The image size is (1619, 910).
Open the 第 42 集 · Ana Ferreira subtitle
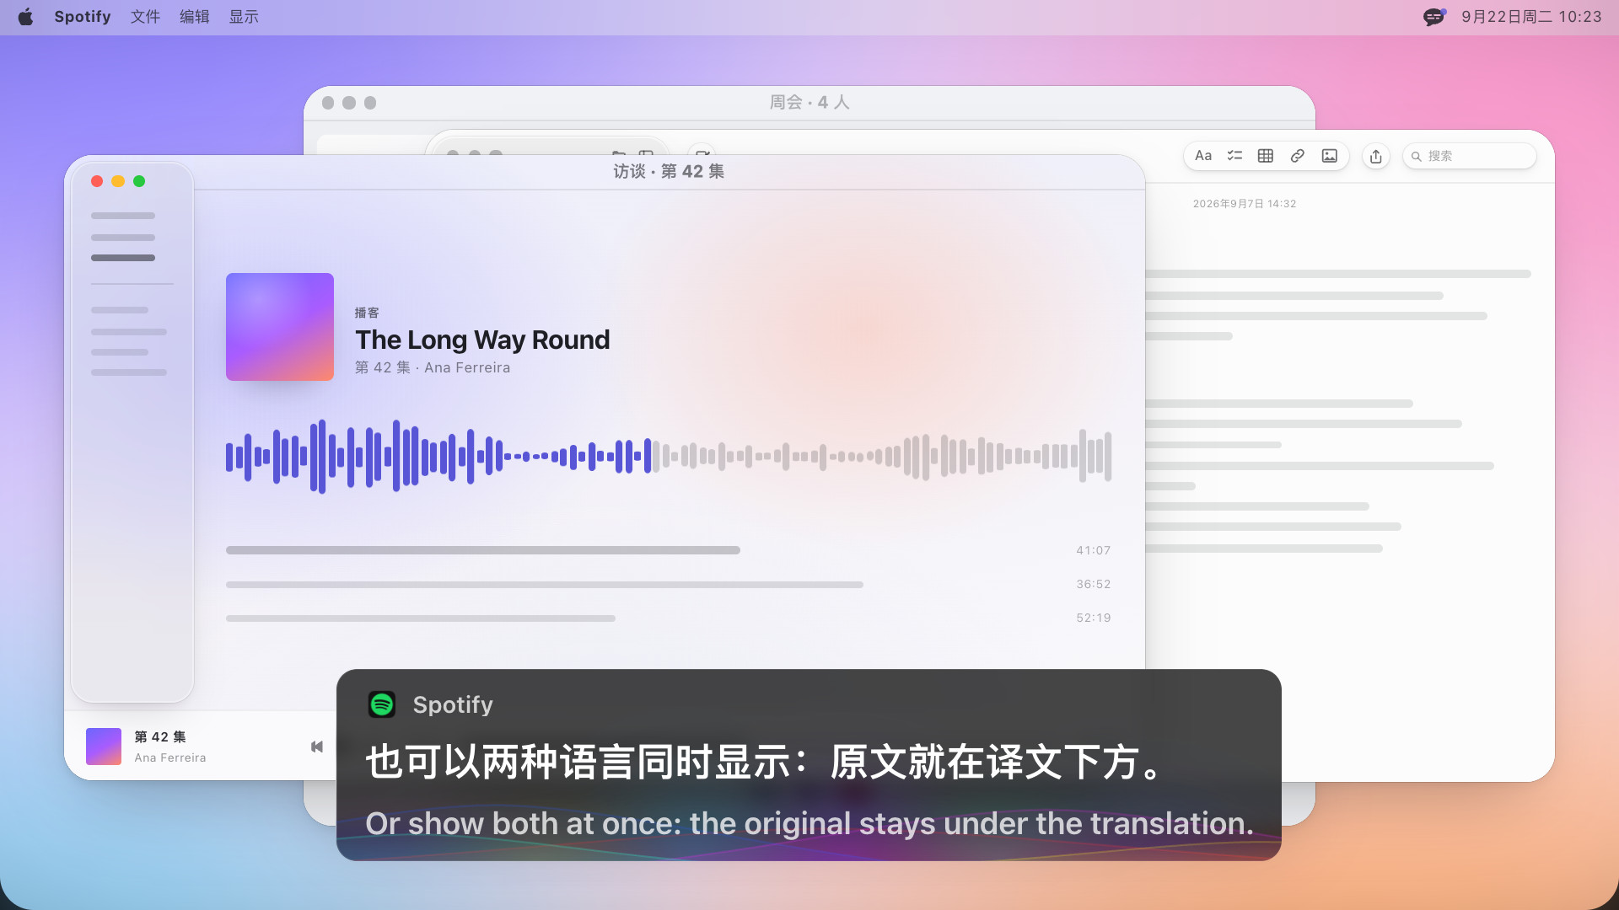(x=433, y=367)
